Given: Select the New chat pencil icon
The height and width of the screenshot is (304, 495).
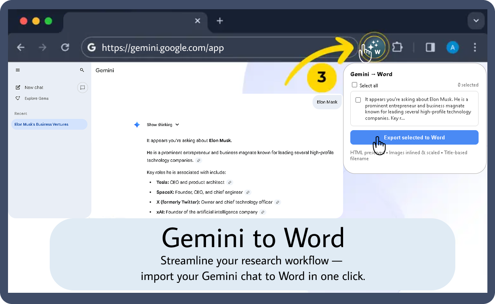Looking at the screenshot, I should (18, 87).
